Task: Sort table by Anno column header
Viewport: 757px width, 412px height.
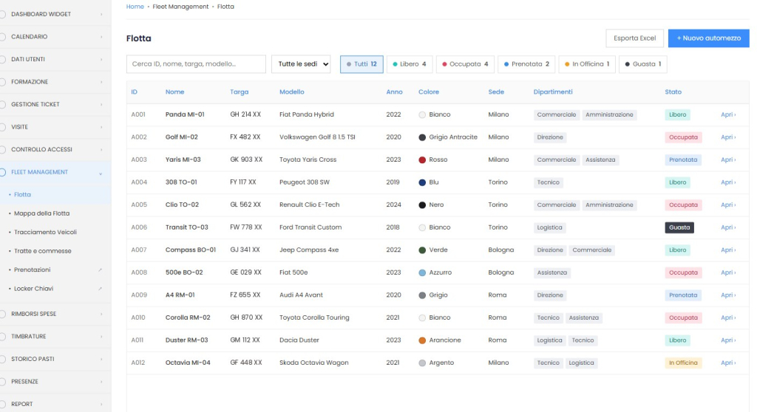Action: 394,92
